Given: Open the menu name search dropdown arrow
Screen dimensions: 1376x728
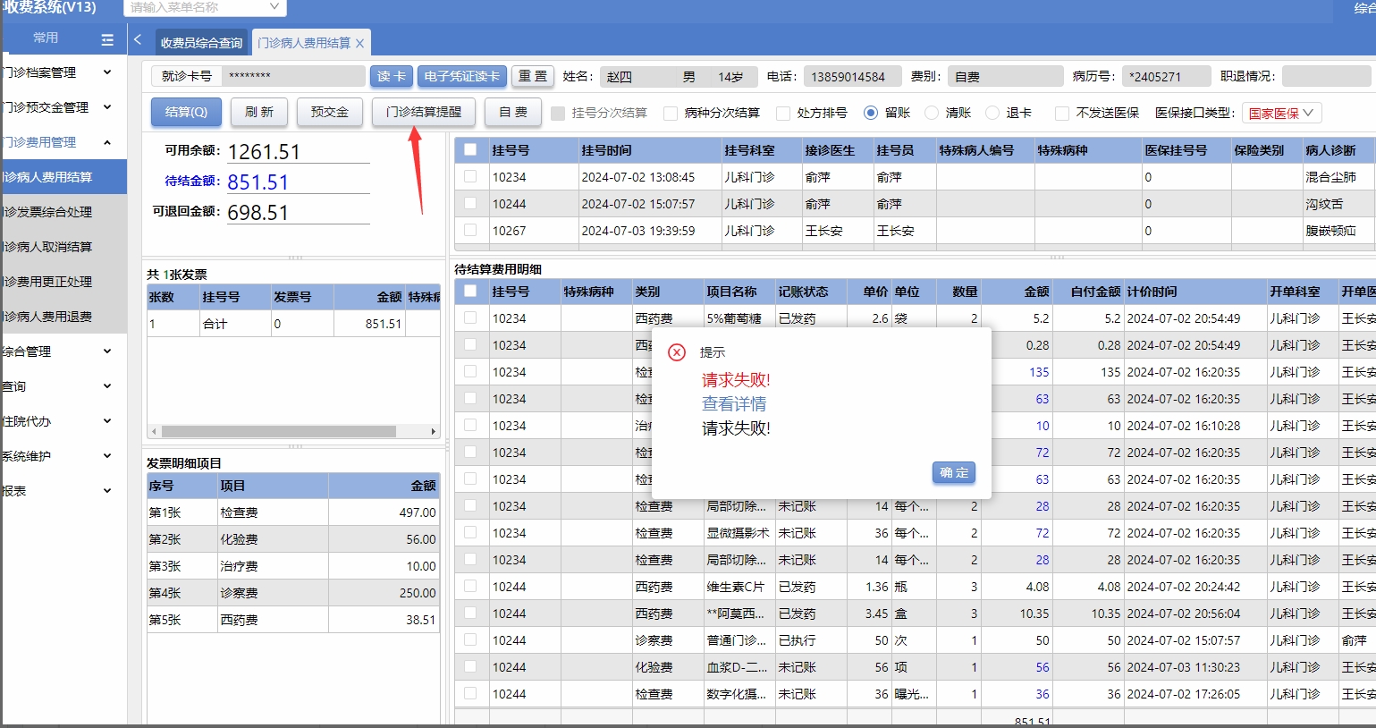Looking at the screenshot, I should 274,7.
